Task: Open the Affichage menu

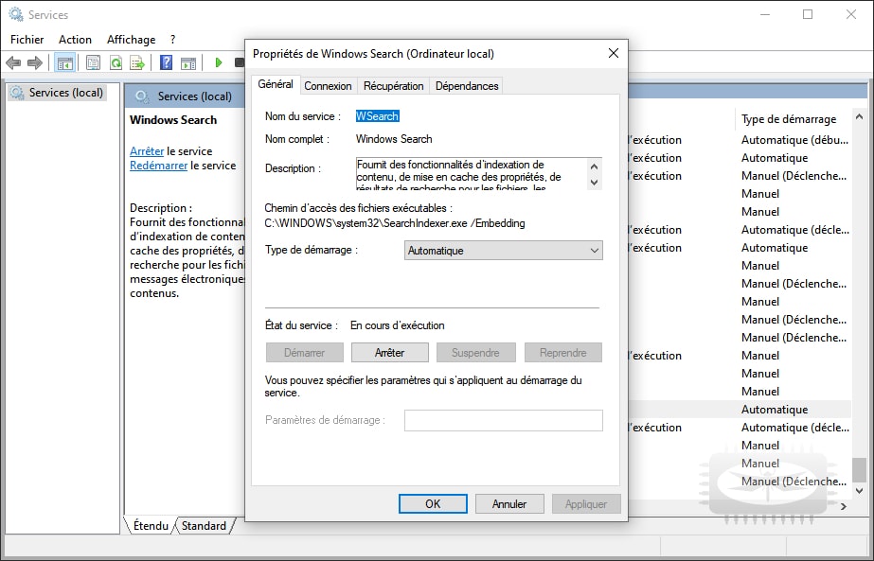Action: [x=132, y=40]
